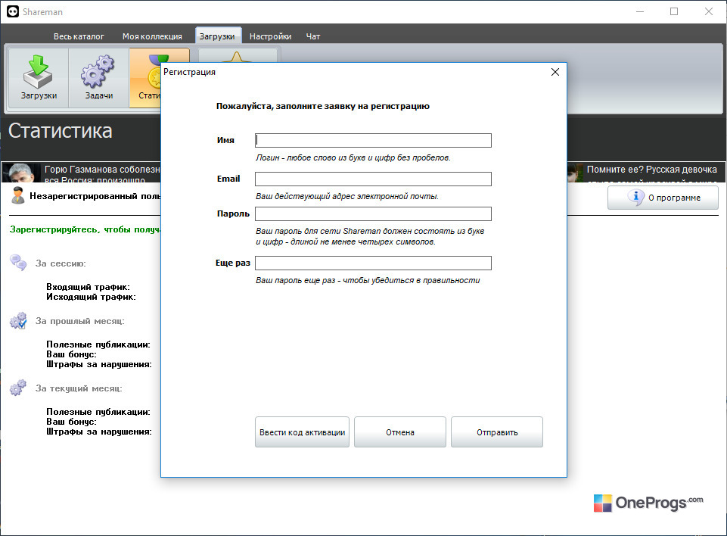The image size is (727, 536).
Task: Click the unregistered user avatar icon
Action: click(18, 195)
